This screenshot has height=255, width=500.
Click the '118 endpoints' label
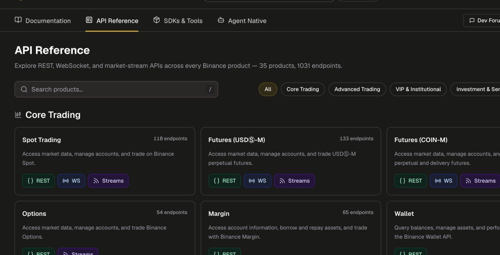[x=170, y=138]
